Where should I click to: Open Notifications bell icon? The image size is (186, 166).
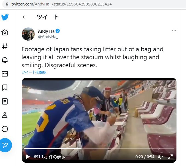5,60
